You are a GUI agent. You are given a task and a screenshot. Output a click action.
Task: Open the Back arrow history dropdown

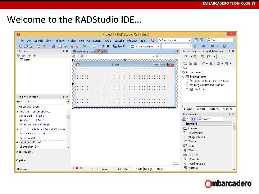(208, 46)
